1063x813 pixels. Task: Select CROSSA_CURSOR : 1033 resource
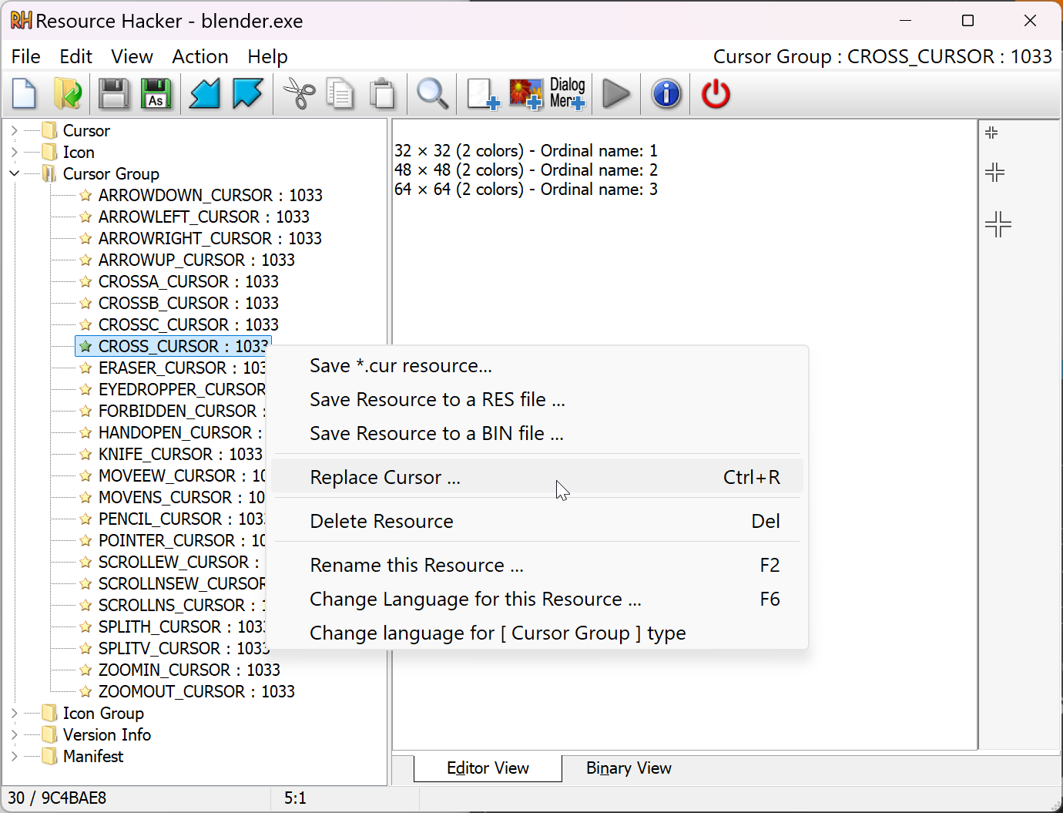click(189, 282)
